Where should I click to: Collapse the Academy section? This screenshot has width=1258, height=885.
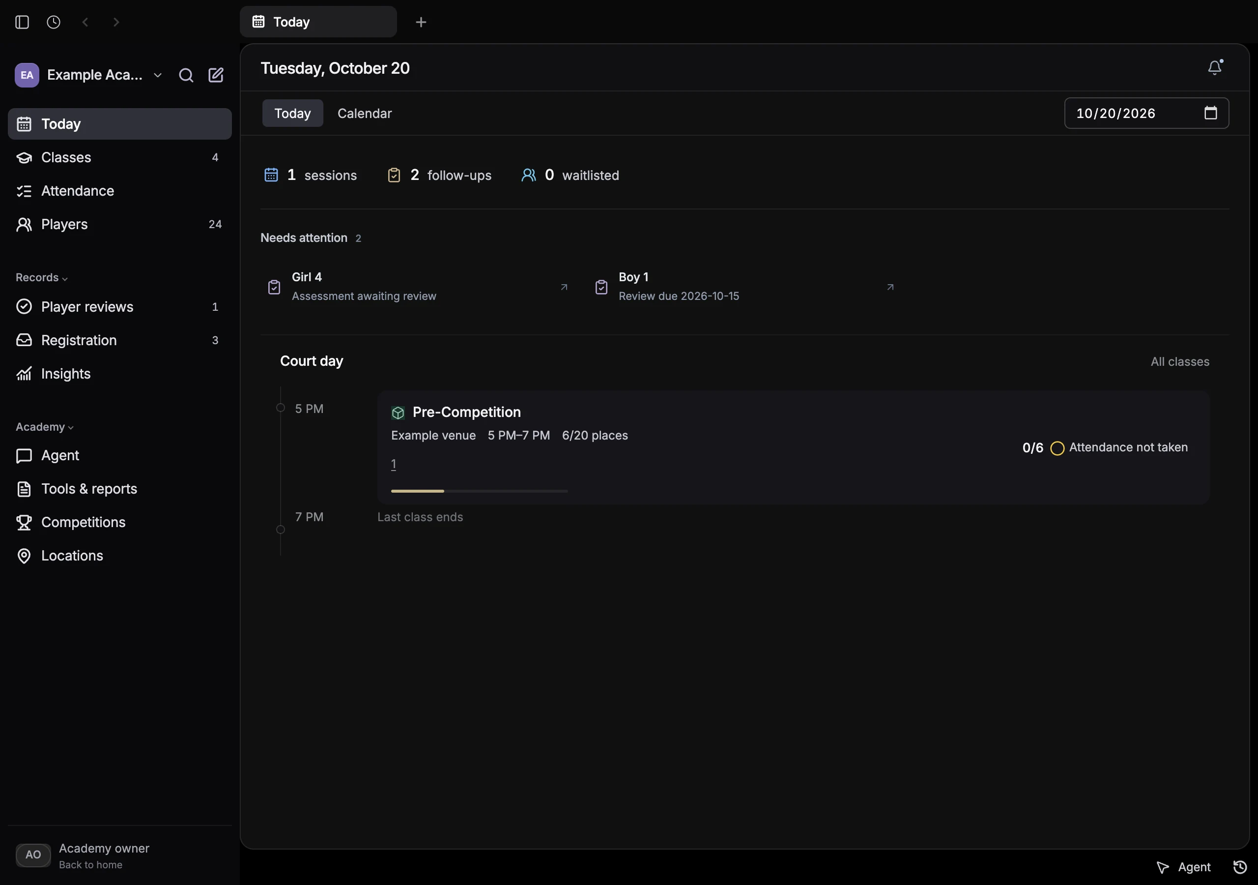pos(45,427)
